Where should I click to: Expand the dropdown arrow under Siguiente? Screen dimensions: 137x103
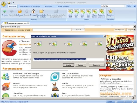point(12,17)
